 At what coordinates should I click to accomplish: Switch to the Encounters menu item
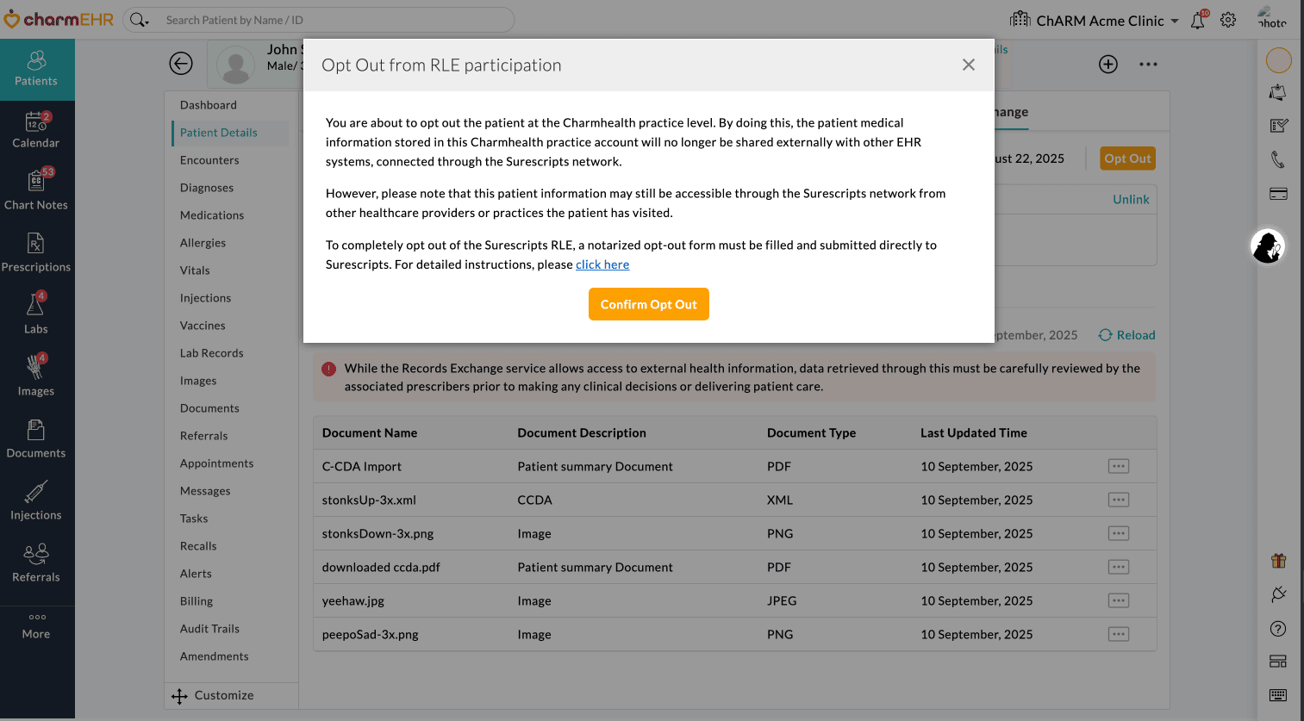coord(209,159)
